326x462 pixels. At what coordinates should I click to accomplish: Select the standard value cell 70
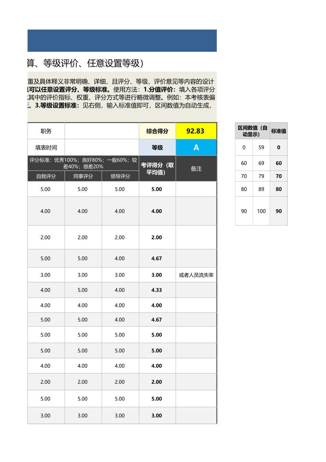click(x=279, y=176)
